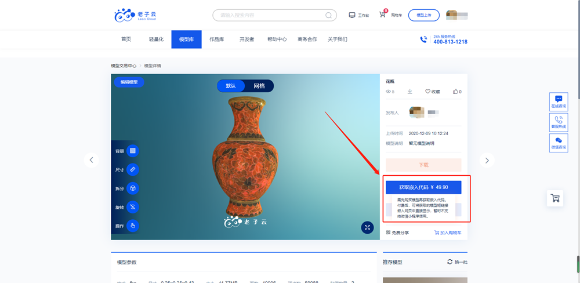Open the 开发者 nav item
Screen dimensions: 580x283
(246, 39)
